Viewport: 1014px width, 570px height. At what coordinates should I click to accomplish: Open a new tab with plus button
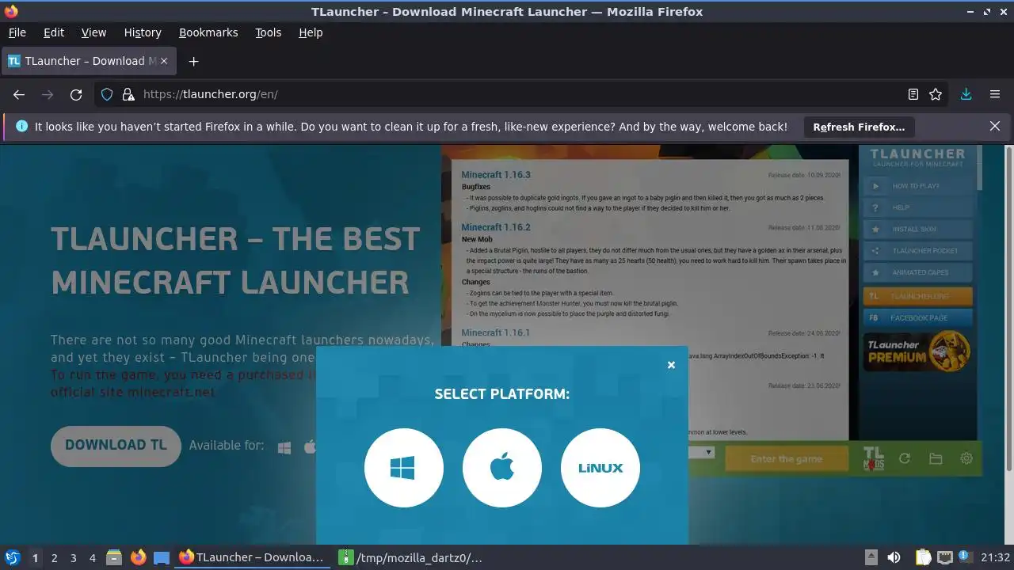193,61
